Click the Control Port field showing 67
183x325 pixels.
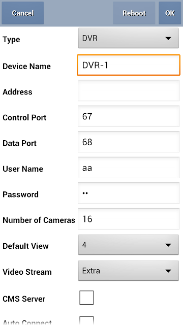point(129,116)
